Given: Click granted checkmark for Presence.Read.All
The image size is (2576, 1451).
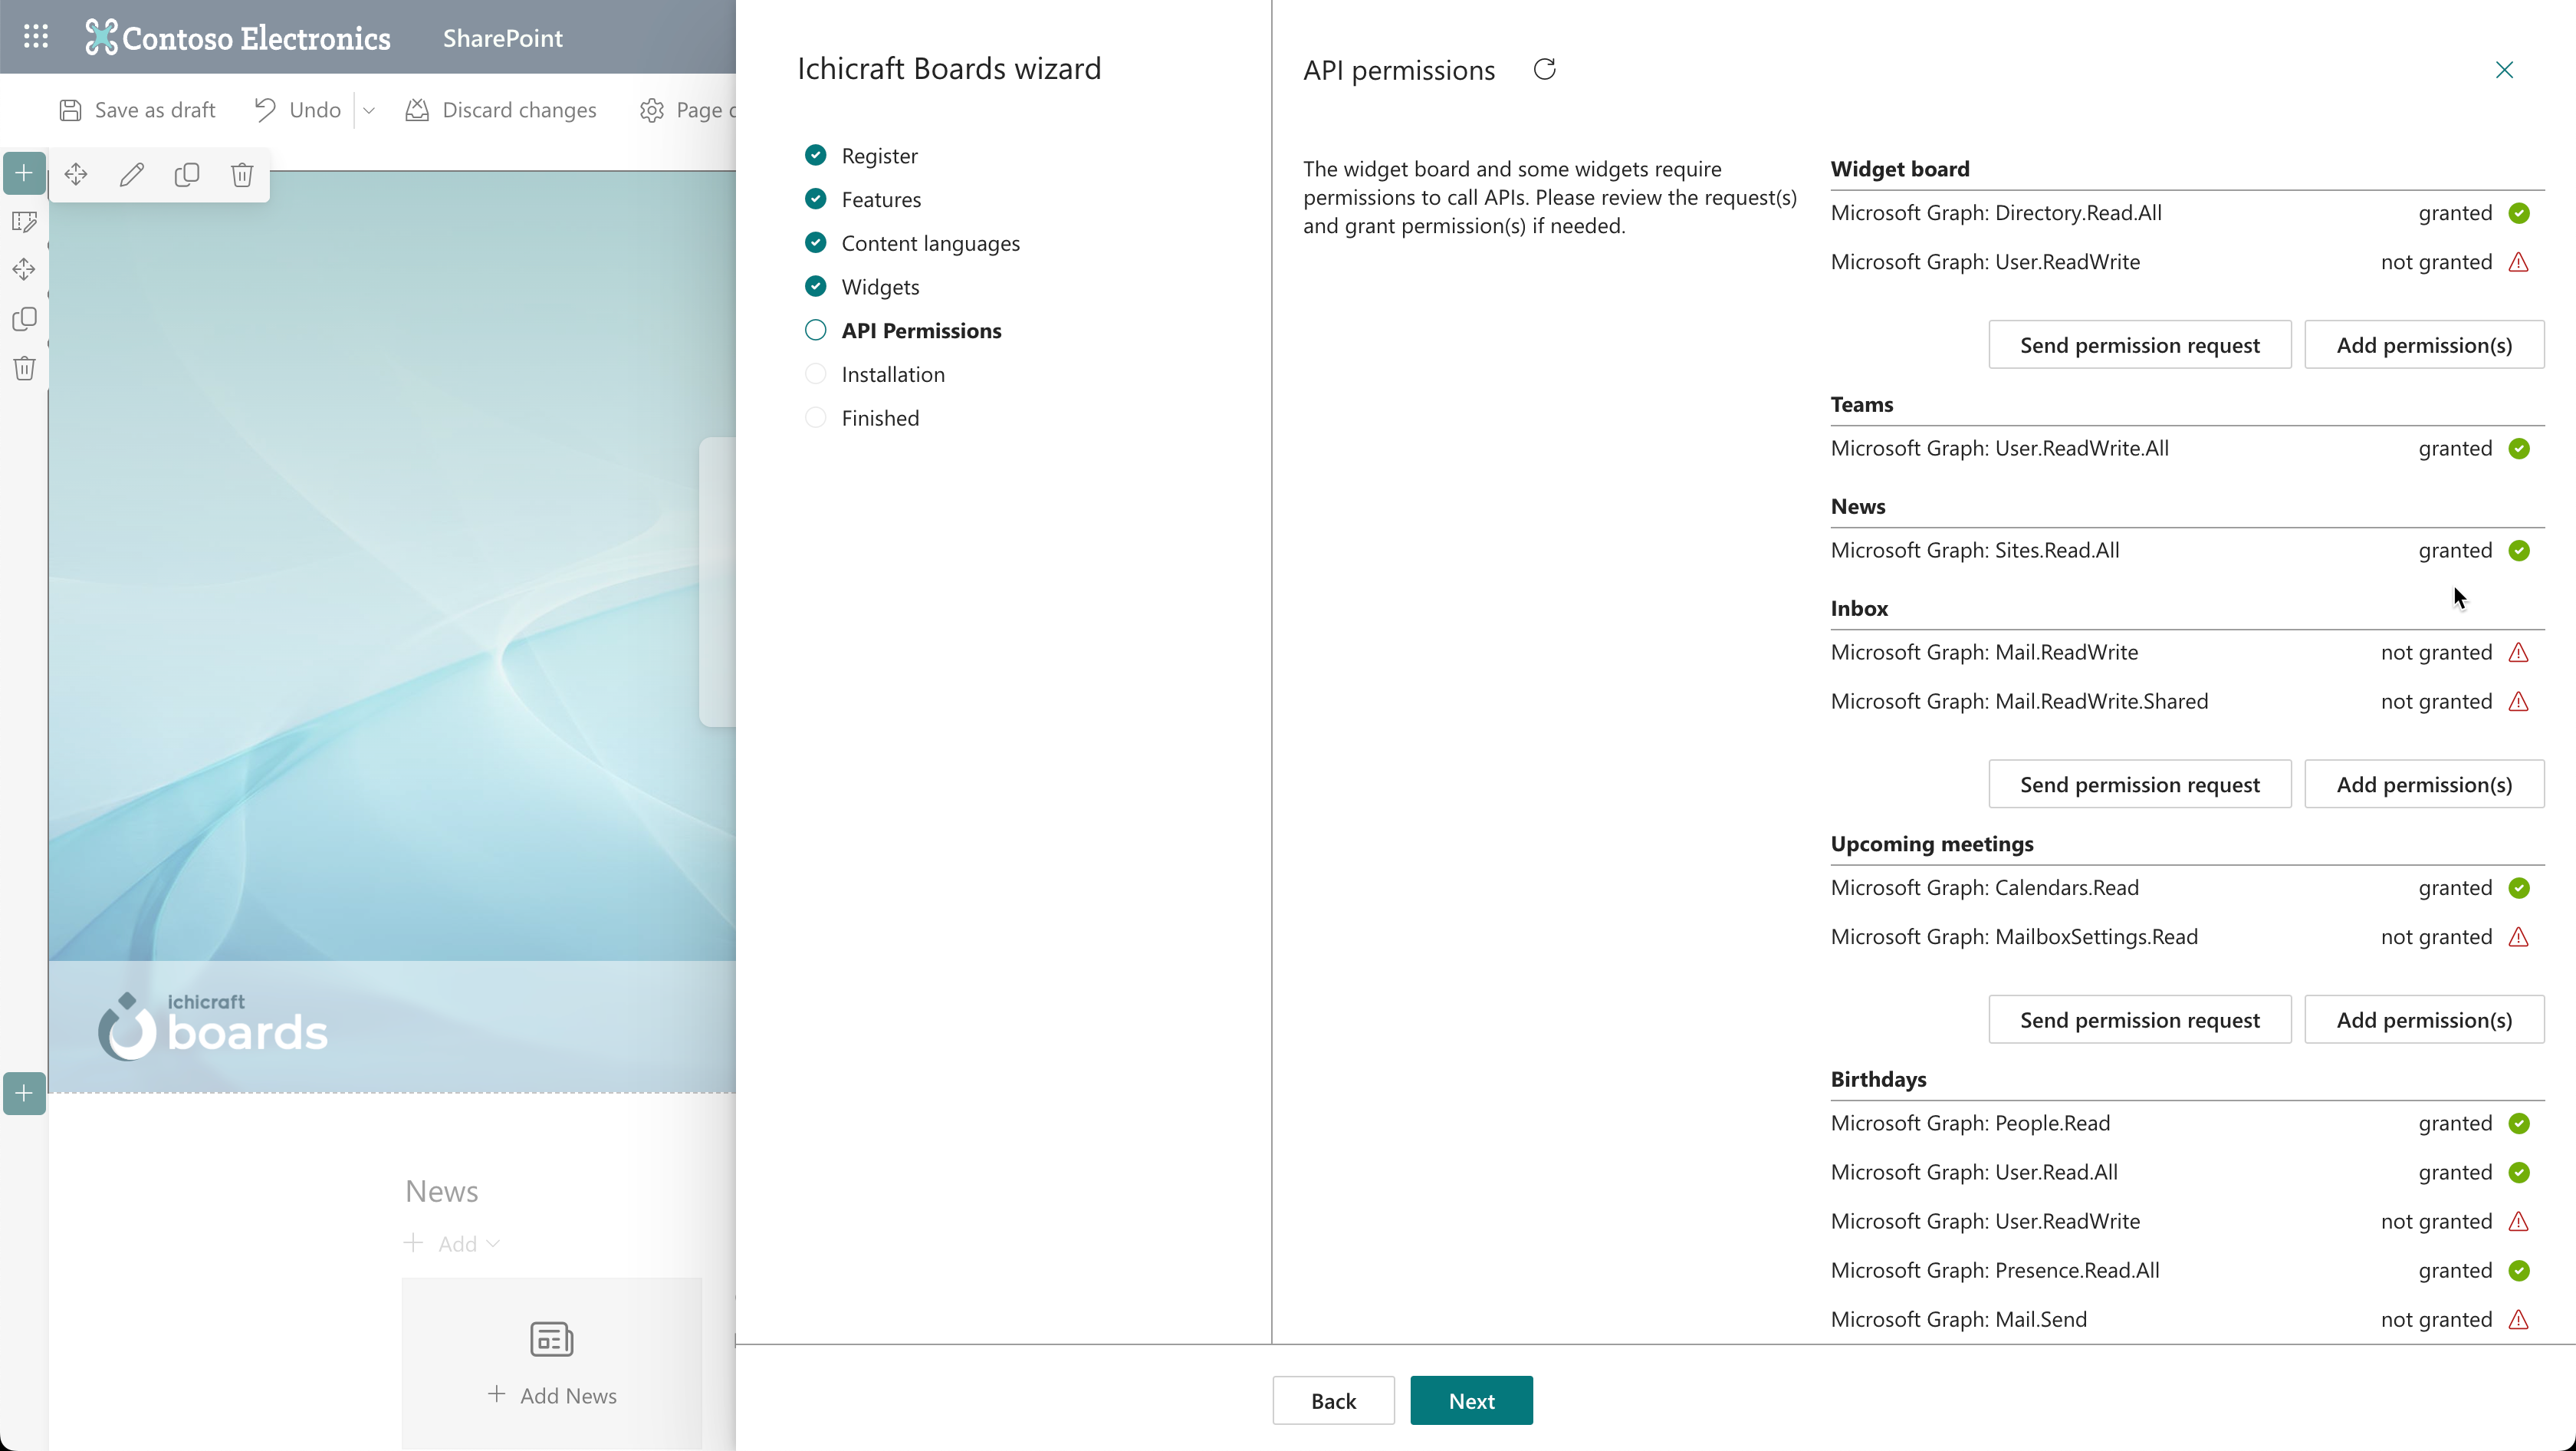Looking at the screenshot, I should click(x=2520, y=1270).
